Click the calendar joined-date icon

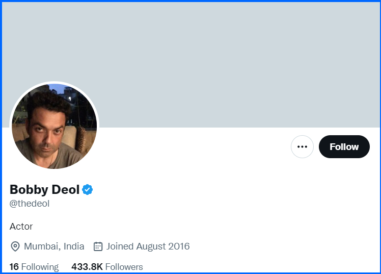coord(98,246)
